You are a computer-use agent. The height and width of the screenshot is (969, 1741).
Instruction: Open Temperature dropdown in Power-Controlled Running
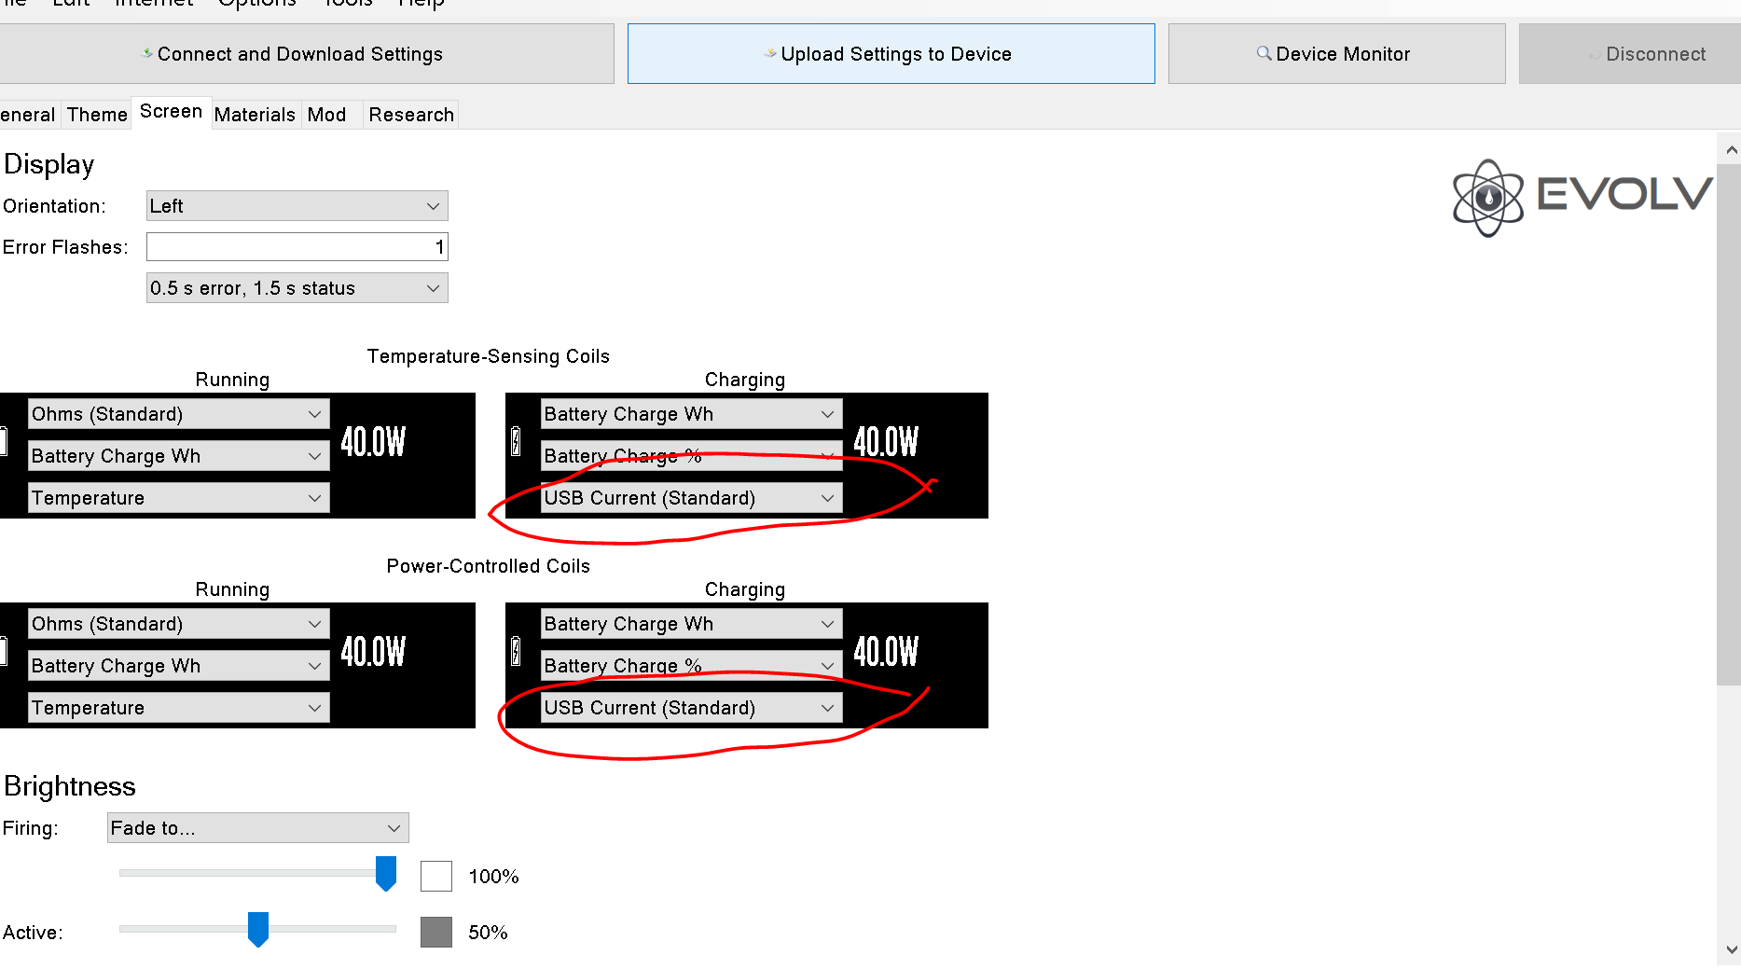(178, 708)
